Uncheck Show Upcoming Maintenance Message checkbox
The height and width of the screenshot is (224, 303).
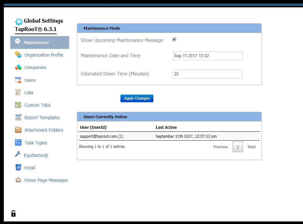pos(174,40)
